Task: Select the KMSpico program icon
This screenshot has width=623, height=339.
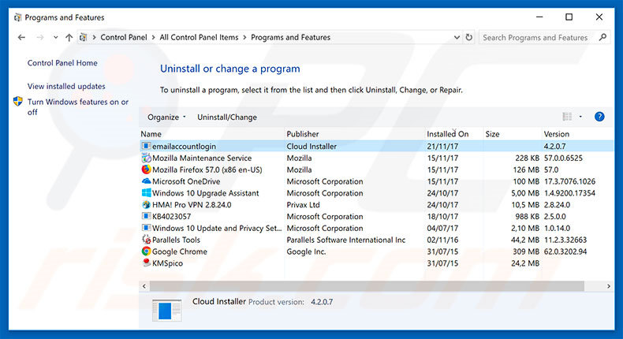Action: [146, 263]
